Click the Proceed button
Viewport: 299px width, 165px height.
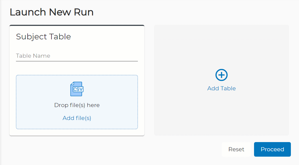272,149
